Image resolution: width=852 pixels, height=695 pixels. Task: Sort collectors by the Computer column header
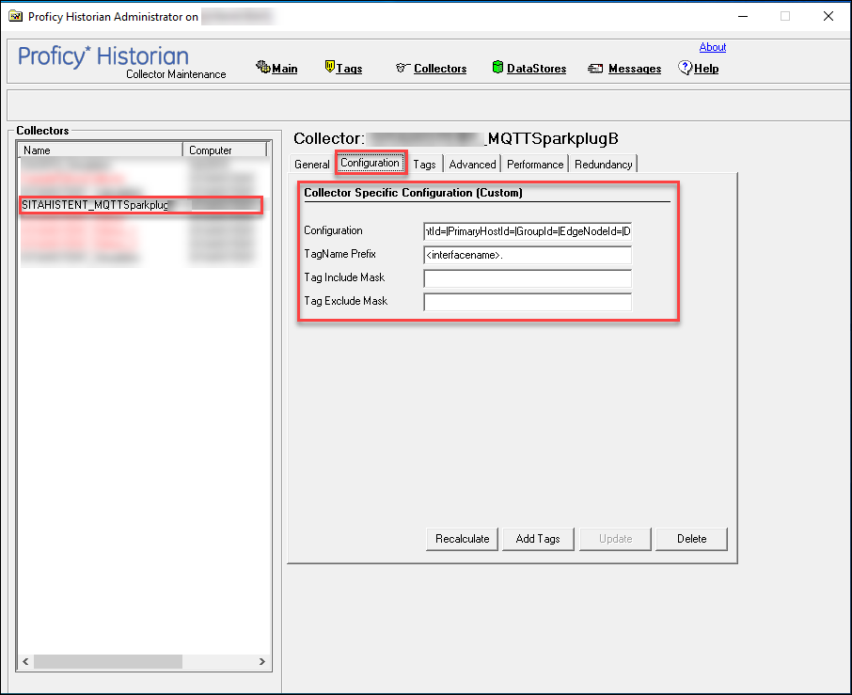point(225,150)
